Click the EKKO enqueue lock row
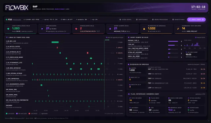This screenshot has height=123, width=211. click(x=176, y=78)
